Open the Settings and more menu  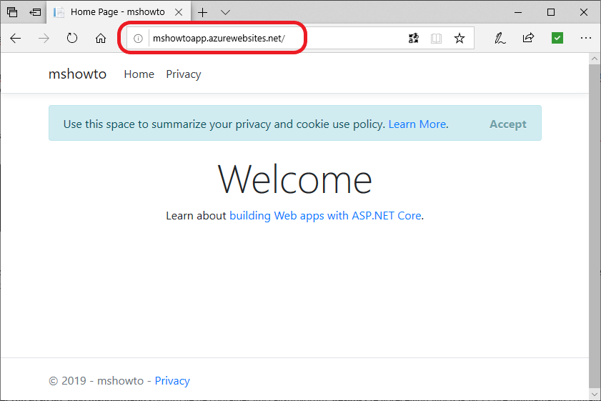(x=586, y=39)
